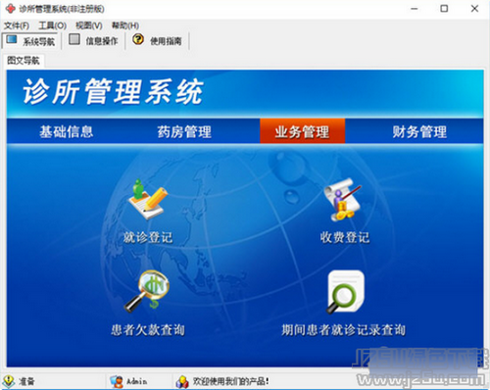This screenshot has height=390, width=490.
Task: Switch to the 基础信息 tab
Action: coord(67,132)
